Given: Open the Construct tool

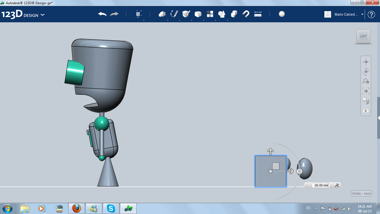Looking at the screenshot, I should (x=186, y=14).
